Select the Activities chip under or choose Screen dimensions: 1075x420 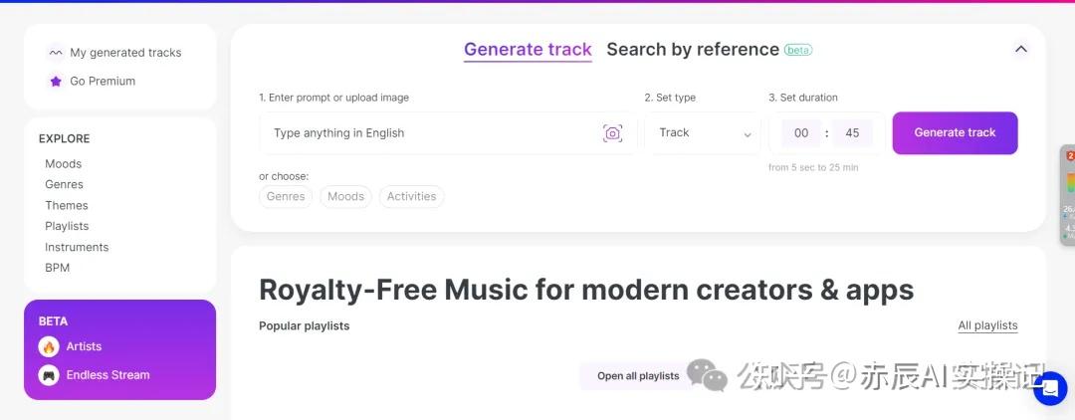411,197
